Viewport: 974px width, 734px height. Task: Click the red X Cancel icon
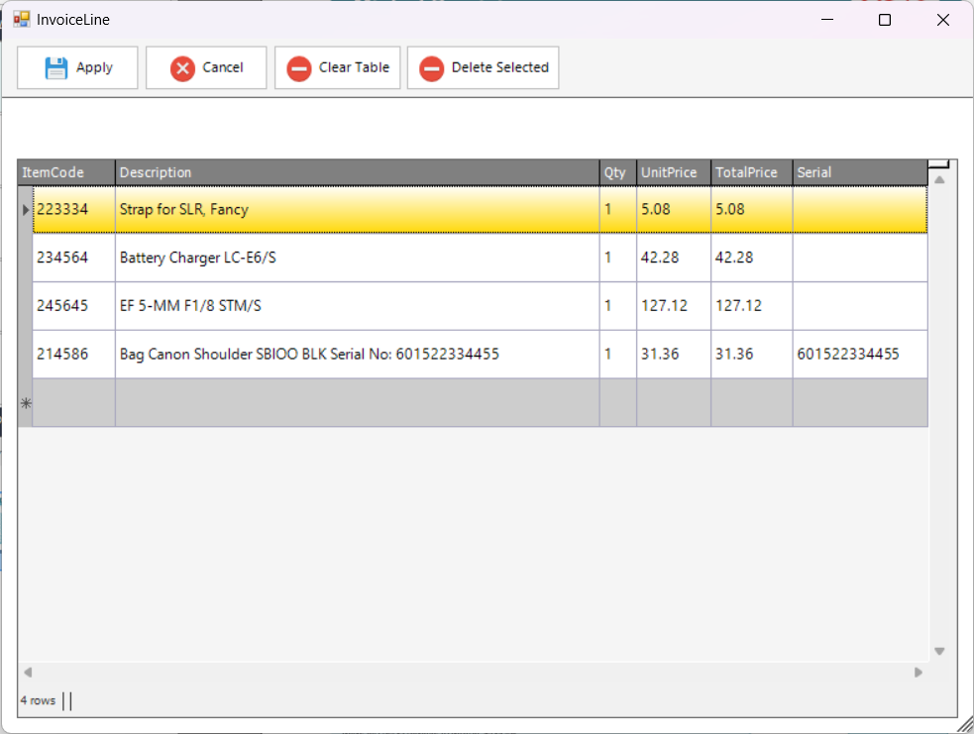[182, 68]
